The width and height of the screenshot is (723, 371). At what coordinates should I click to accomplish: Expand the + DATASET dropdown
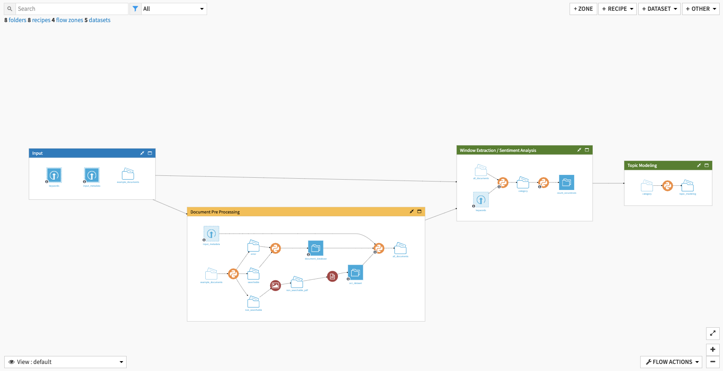tap(659, 9)
